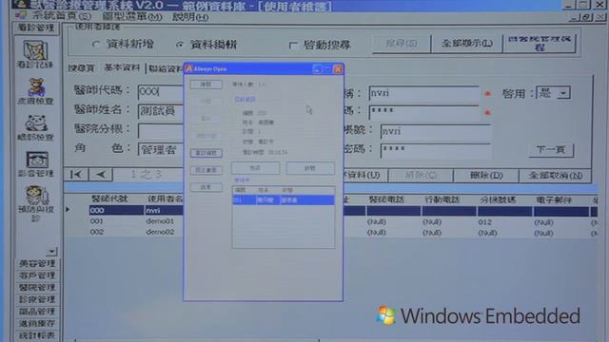Click the 012 extension cell
The image size is (609, 342).
(x=484, y=222)
